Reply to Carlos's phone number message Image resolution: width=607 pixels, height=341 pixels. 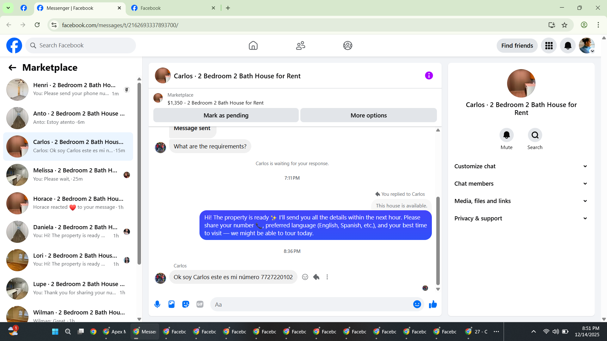pos(316,277)
